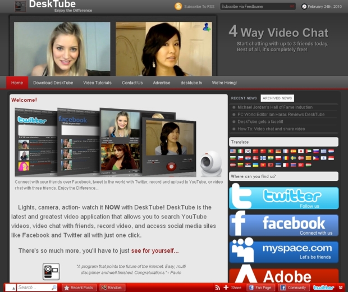Click the Adobe banner
The width and height of the screenshot is (348, 292).
284,275
